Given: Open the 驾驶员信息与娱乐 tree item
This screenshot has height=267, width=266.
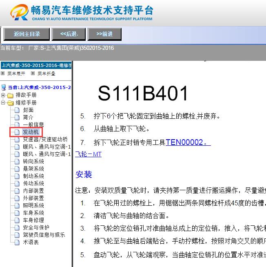Looking at the screenshot, I should coord(44,235).
